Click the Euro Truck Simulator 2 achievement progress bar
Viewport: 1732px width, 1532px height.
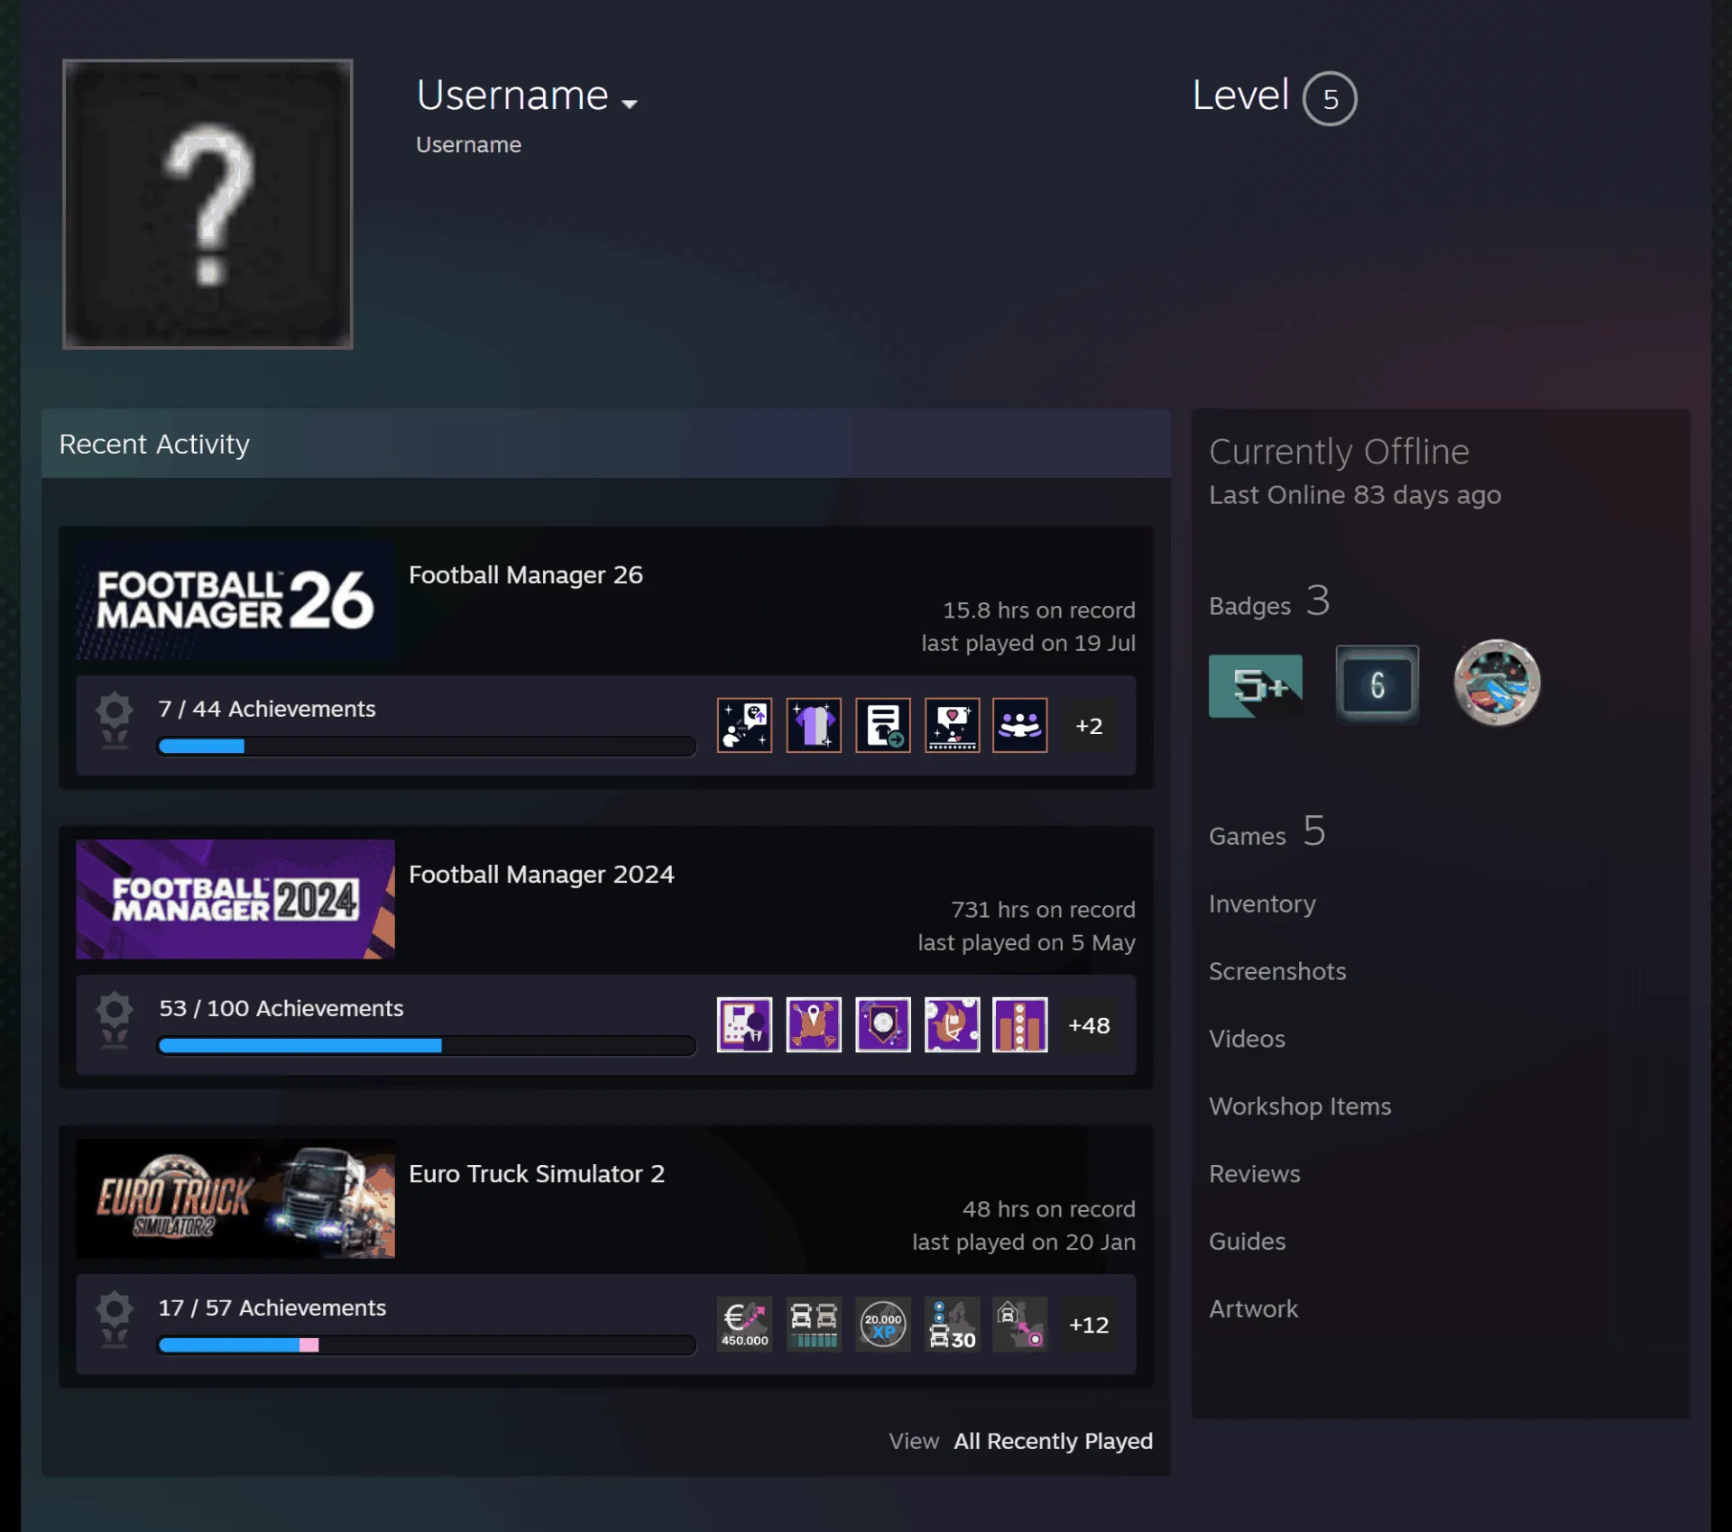click(427, 1345)
